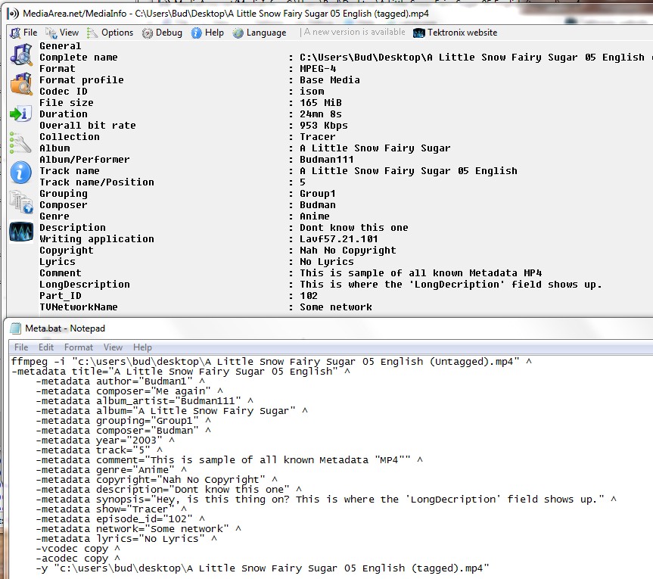Click the 'Nah No Copyright' value in MediaInfo
Viewport: 653px width, 579px height.
pyautogui.click(x=348, y=250)
